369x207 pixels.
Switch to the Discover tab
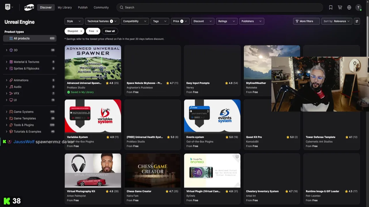[46, 7]
